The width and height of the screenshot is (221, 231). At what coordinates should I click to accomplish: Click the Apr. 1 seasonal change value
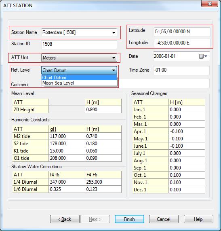(x=187, y=131)
